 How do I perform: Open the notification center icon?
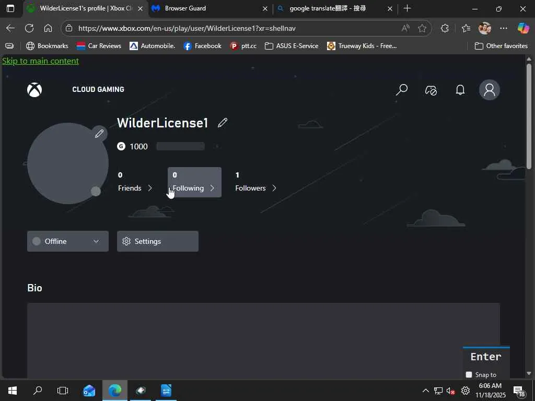point(519,391)
